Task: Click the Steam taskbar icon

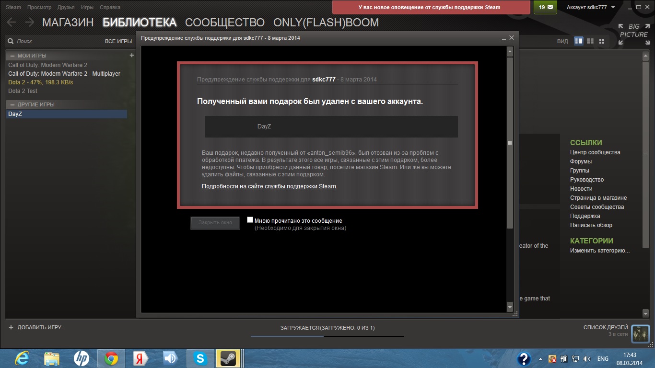Action: pos(228,358)
